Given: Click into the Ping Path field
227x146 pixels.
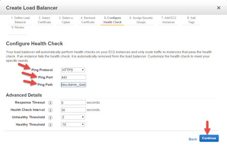Looking at the screenshot, I should [x=73, y=85].
